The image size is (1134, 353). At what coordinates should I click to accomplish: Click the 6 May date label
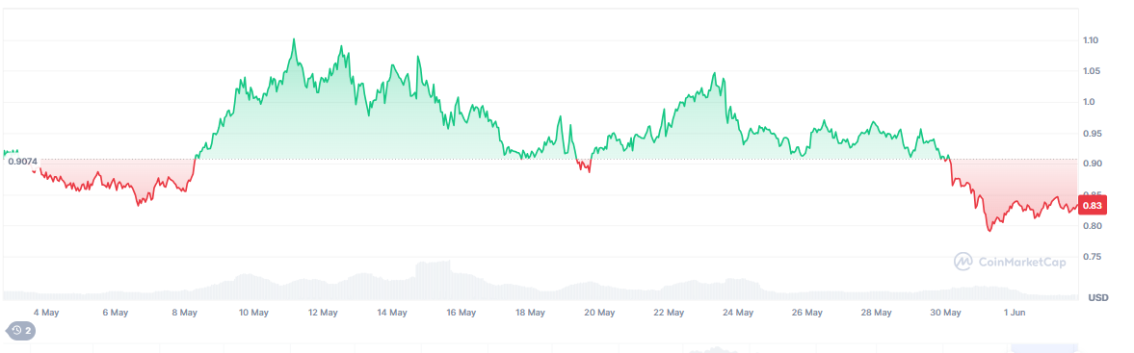pyautogui.click(x=115, y=313)
